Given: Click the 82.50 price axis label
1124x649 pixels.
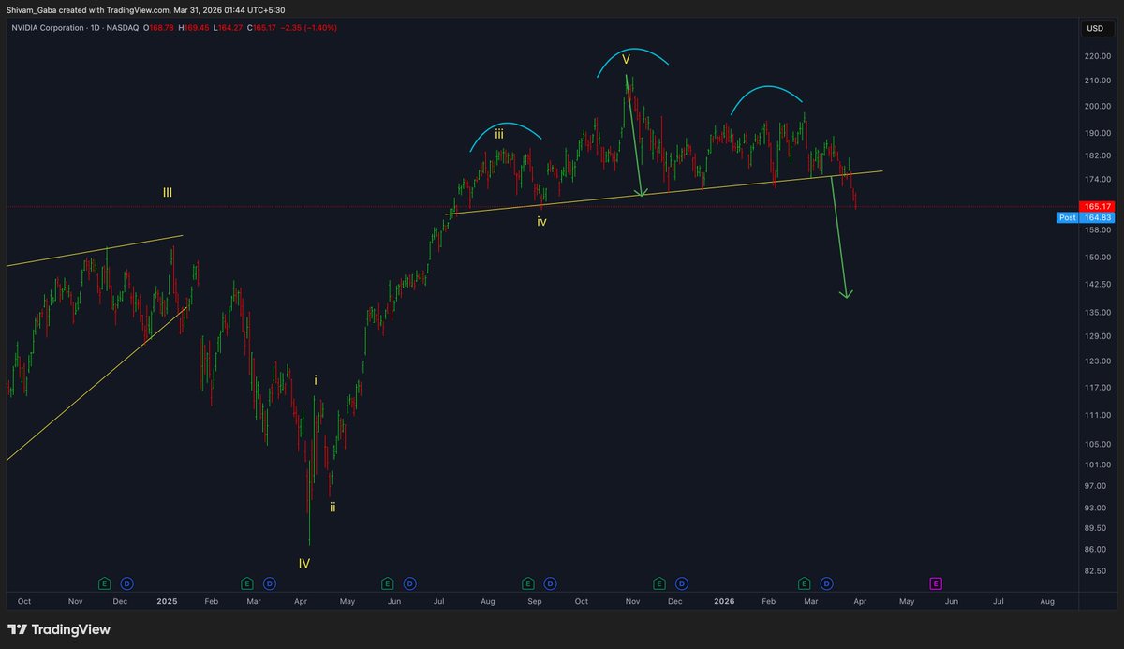Looking at the screenshot, I should point(1095,571).
